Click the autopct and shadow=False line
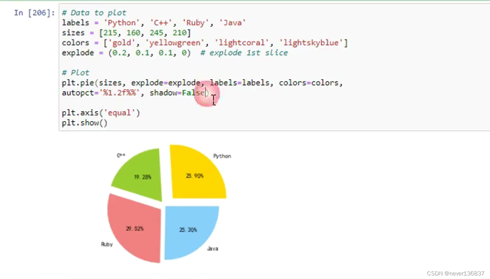 136,93
